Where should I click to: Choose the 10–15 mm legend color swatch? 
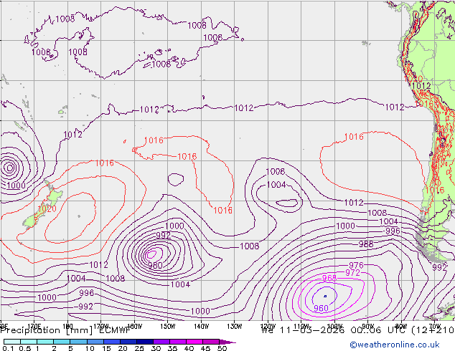pos(95,342)
